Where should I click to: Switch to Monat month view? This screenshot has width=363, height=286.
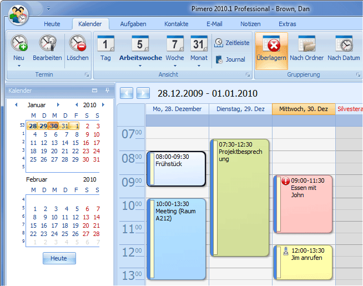click(199, 49)
